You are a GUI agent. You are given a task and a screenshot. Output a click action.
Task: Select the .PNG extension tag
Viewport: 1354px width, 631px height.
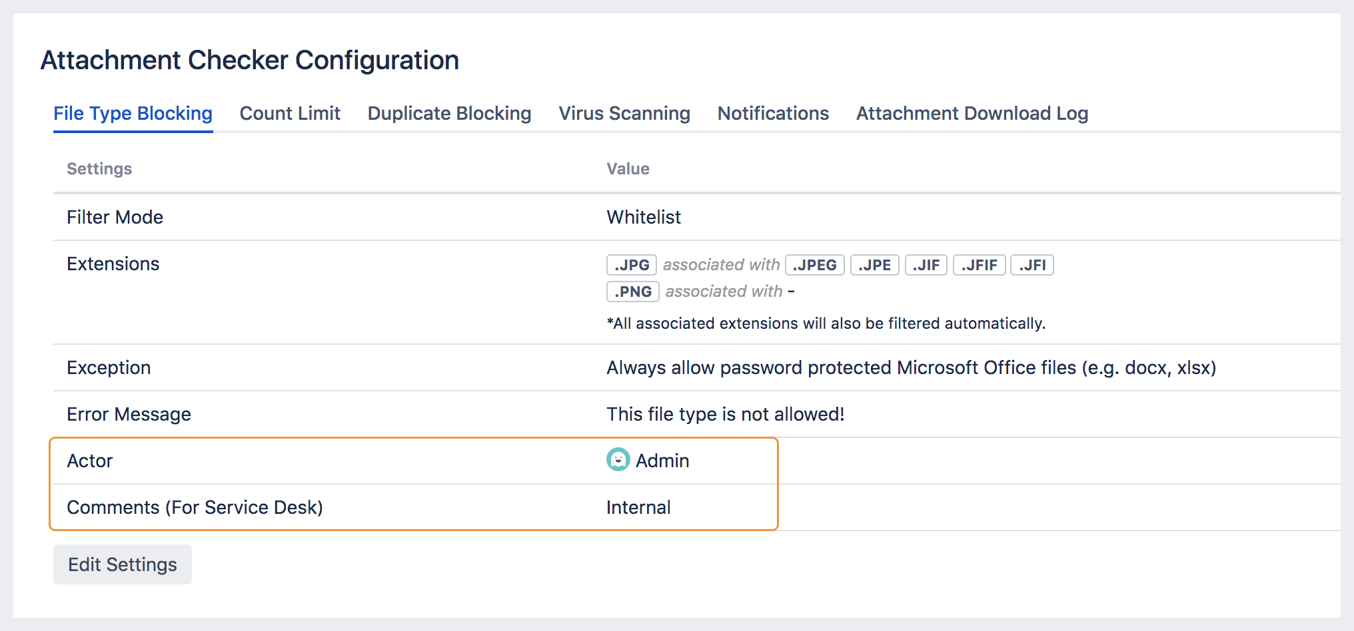coord(632,291)
